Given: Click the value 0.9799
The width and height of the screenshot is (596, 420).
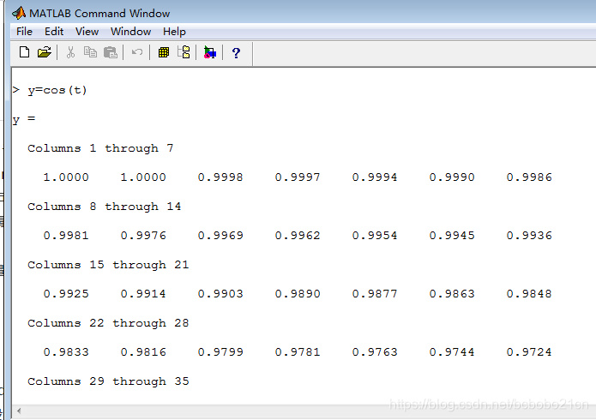Looking at the screenshot, I should 220,352.
